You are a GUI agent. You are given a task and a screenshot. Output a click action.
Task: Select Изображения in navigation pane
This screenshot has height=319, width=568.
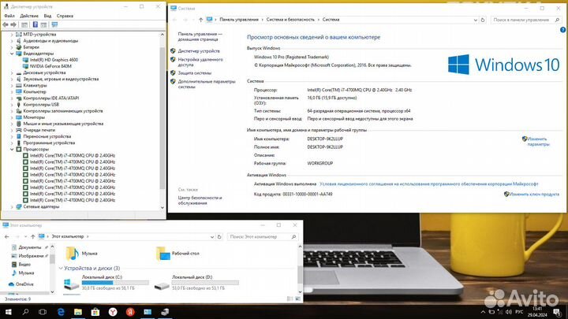31,256
